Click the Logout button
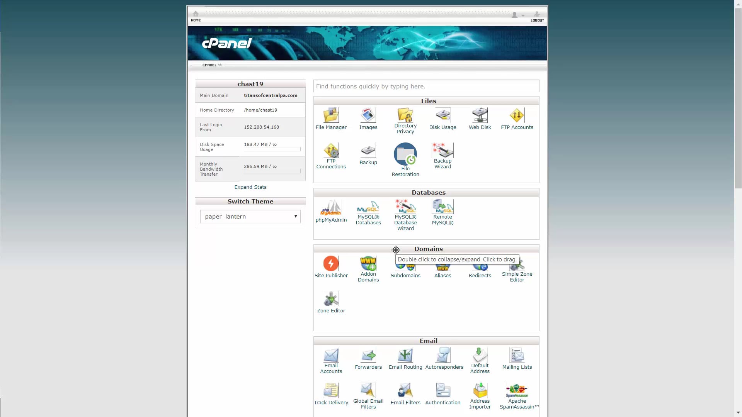Screen dimensions: 742x417 point(537,16)
